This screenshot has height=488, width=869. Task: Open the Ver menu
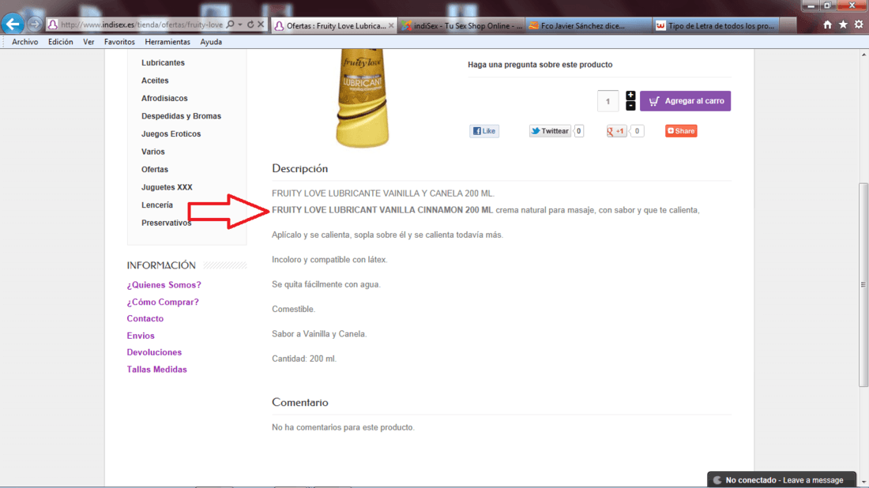tap(88, 42)
